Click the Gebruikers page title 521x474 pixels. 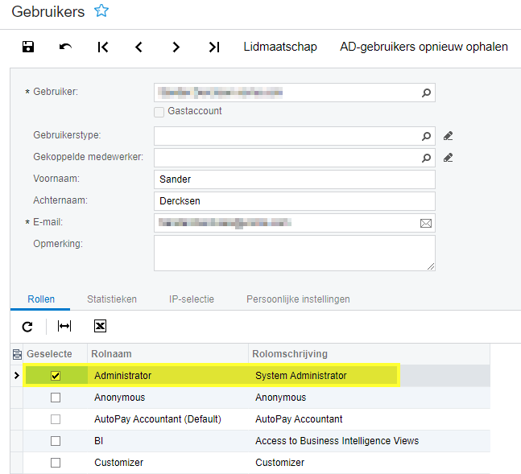(x=48, y=11)
